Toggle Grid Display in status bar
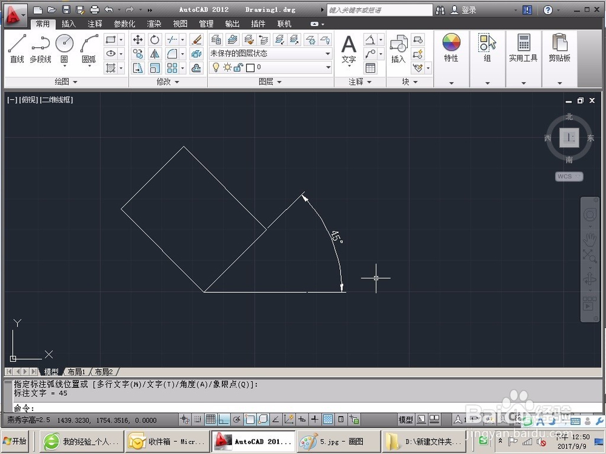The image size is (606, 454). pyautogui.click(x=211, y=419)
